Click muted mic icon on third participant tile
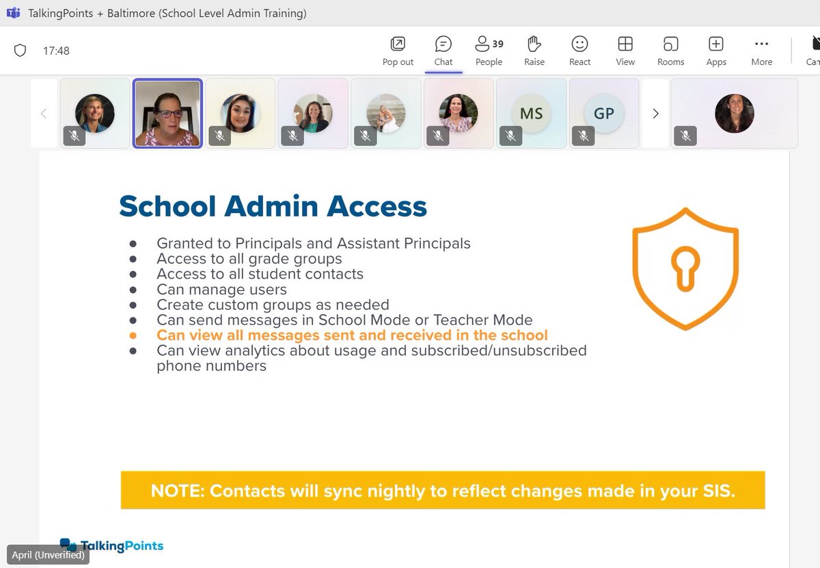Viewport: 820px width, 568px height. tap(219, 136)
